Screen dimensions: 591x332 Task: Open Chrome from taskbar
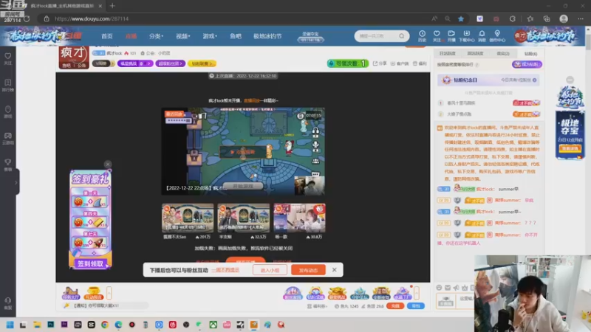(x=105, y=325)
